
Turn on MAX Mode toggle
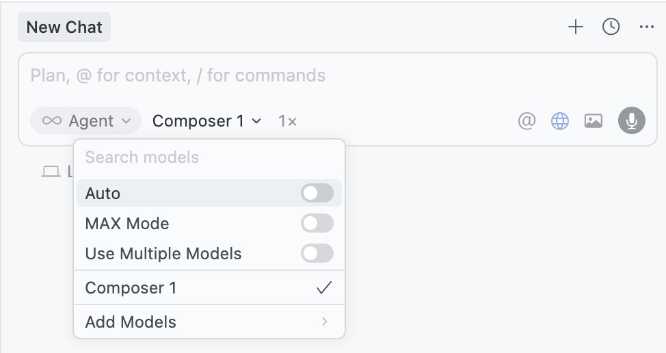point(317,223)
